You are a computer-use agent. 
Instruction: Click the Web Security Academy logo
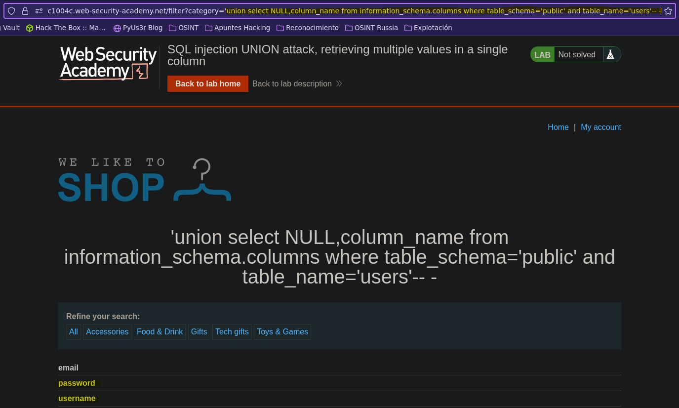coord(108,63)
